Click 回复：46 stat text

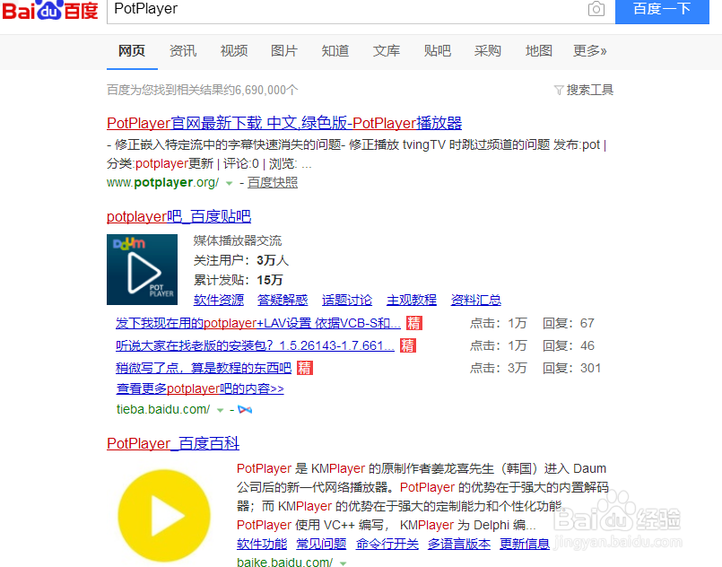(x=569, y=345)
